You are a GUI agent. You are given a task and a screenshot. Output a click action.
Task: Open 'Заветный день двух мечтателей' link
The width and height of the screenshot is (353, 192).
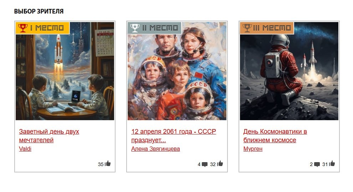click(x=49, y=135)
